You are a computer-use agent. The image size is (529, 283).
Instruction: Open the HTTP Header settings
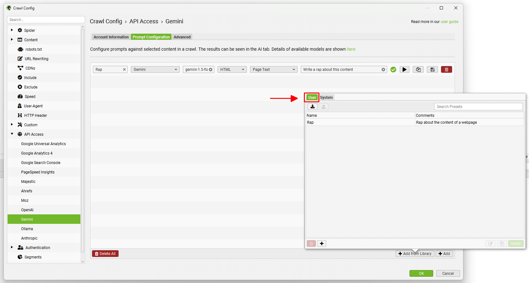pyautogui.click(x=36, y=116)
